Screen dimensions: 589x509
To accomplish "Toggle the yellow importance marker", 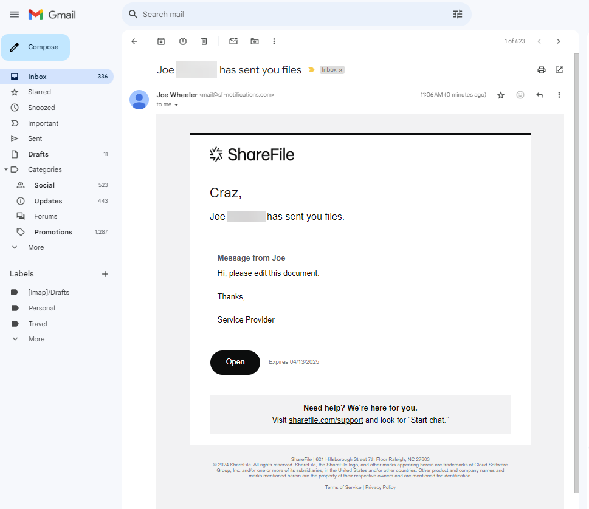I will 311,70.
